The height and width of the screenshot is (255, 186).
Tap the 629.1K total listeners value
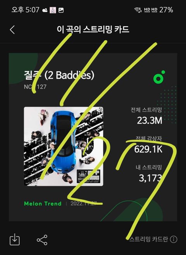coord(148,149)
